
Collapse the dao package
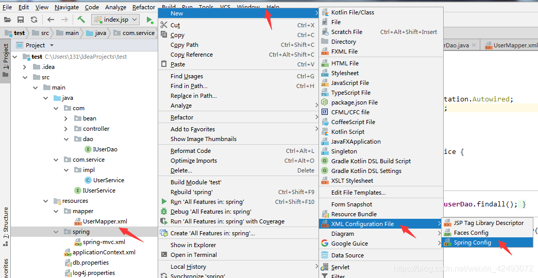click(x=66, y=139)
